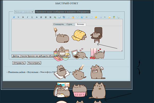The width and height of the screenshot is (154, 103).
Task: Click the Forum.ru footer banner
Action: coord(63,84)
